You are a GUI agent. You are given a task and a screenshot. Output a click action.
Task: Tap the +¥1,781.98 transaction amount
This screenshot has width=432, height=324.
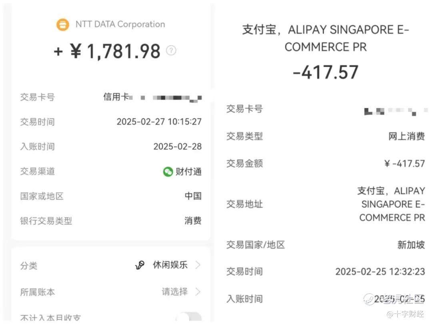(x=107, y=51)
